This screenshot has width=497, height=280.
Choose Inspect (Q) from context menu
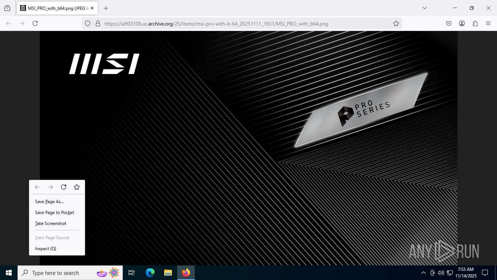point(57,249)
